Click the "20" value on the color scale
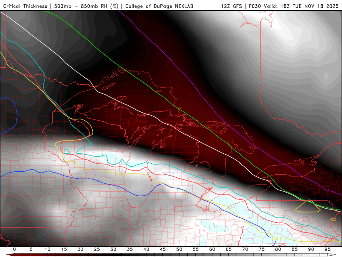Viewport: 342px width, 257px height. point(80,249)
